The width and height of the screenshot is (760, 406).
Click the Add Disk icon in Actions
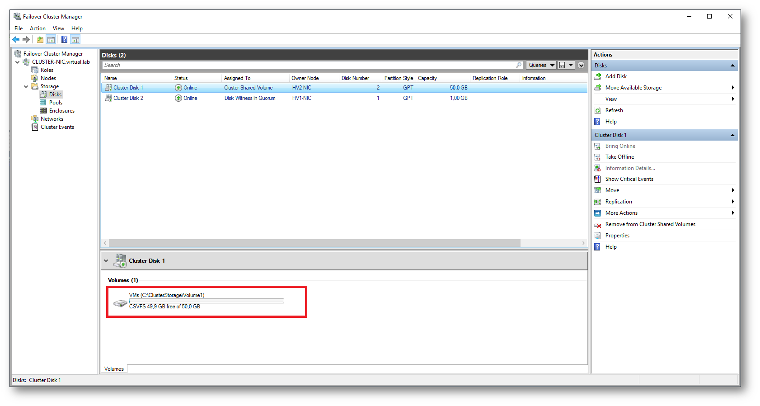coord(597,76)
